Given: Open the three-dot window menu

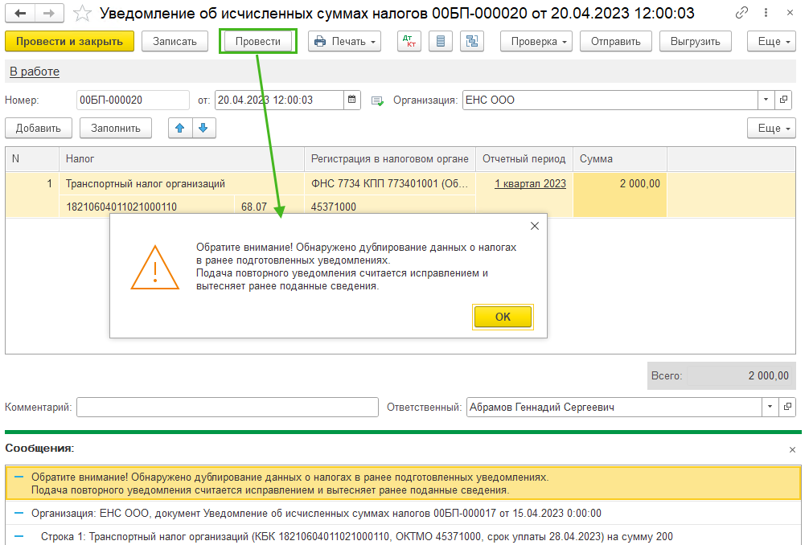Looking at the screenshot, I should (x=766, y=12).
